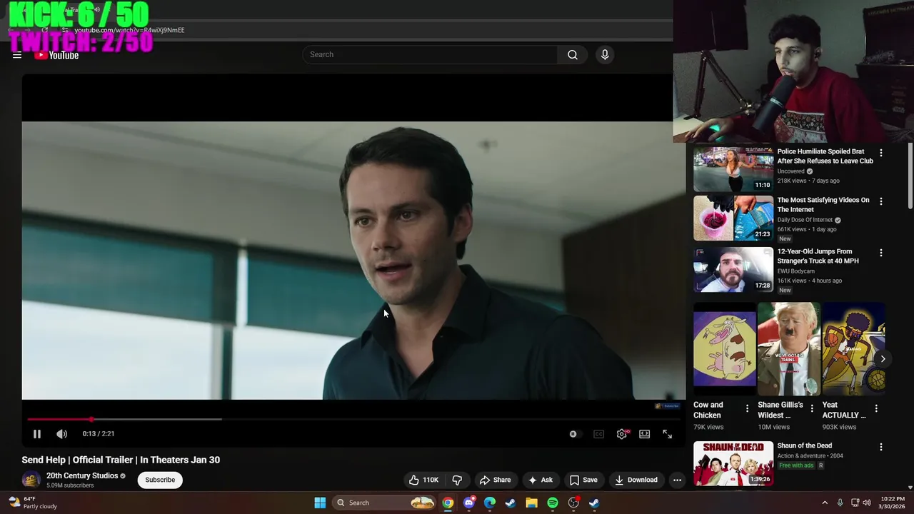Open Google Chrome from the taskbar

(x=448, y=503)
